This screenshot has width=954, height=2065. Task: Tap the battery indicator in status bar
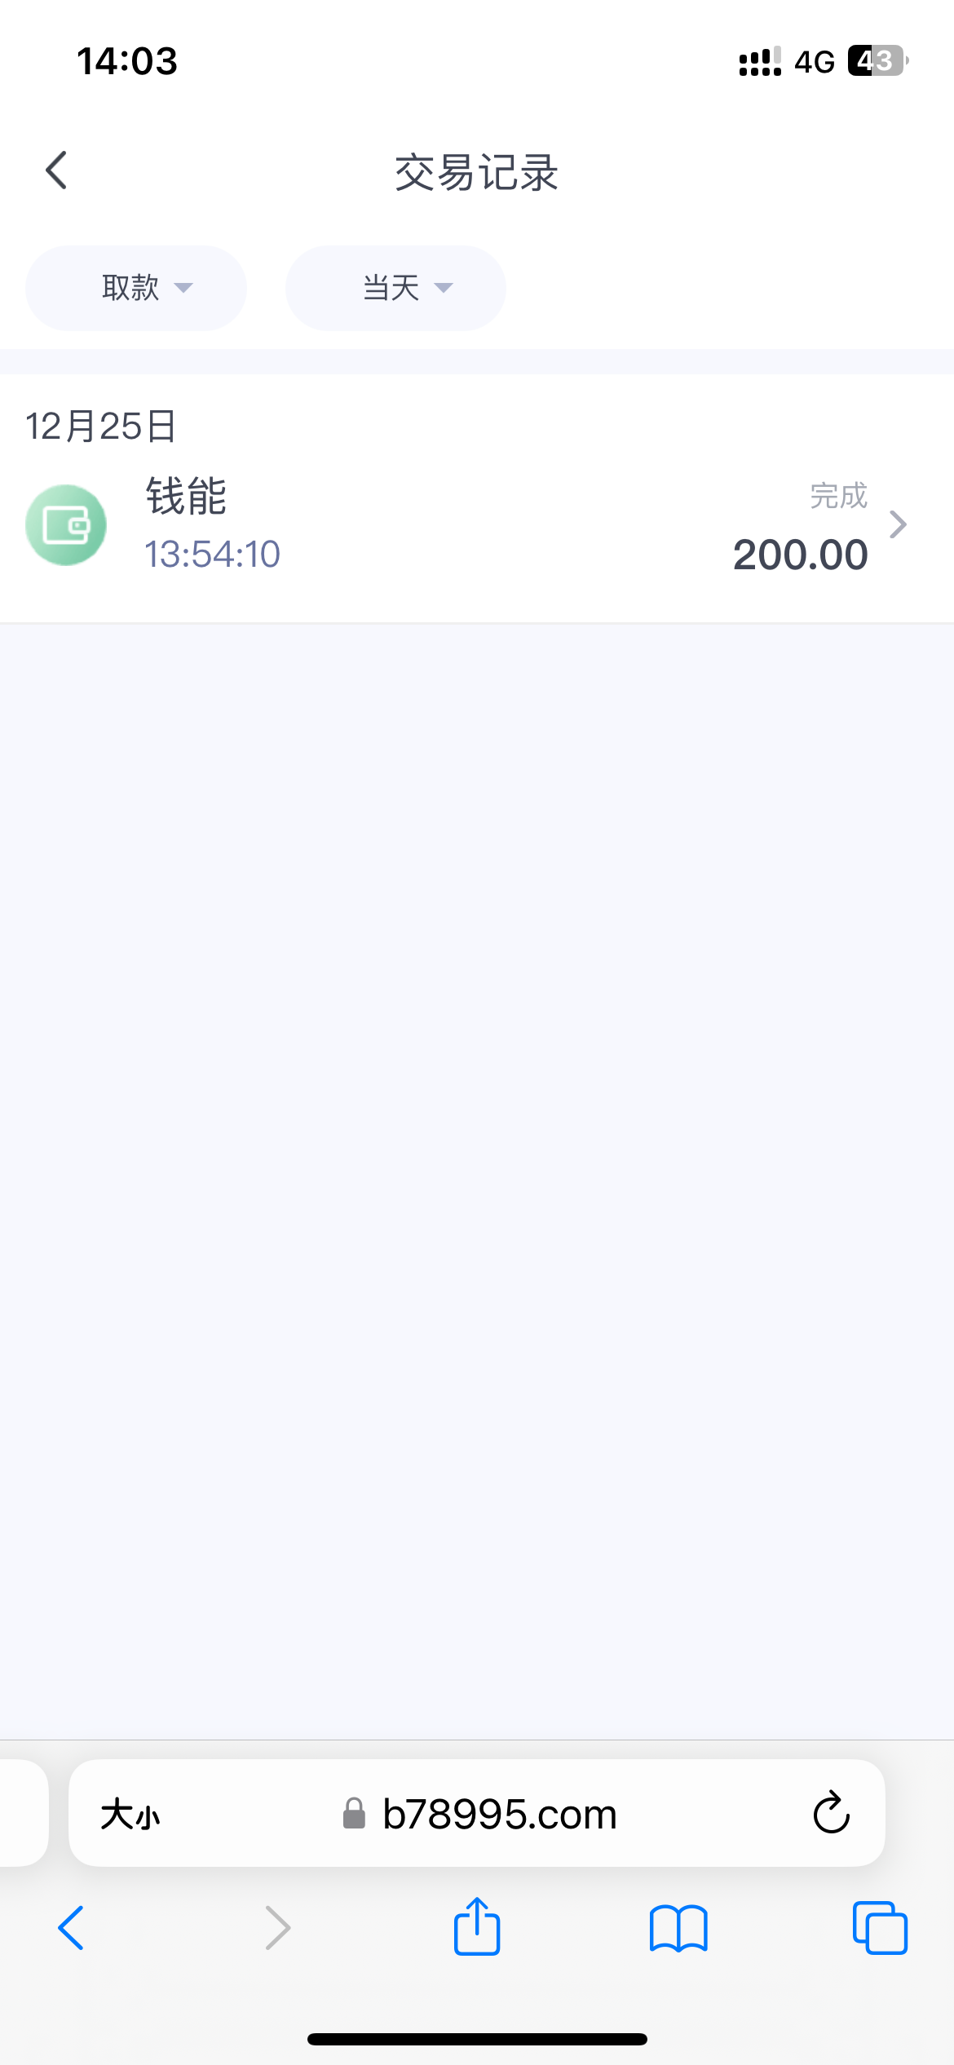(x=877, y=61)
